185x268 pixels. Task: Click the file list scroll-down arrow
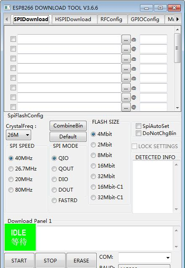(177, 108)
